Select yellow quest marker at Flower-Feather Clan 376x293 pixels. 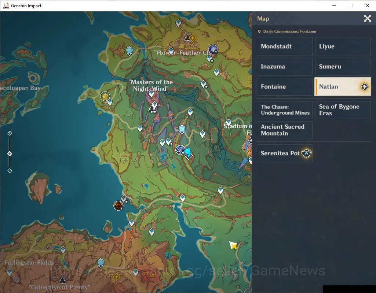(x=193, y=38)
